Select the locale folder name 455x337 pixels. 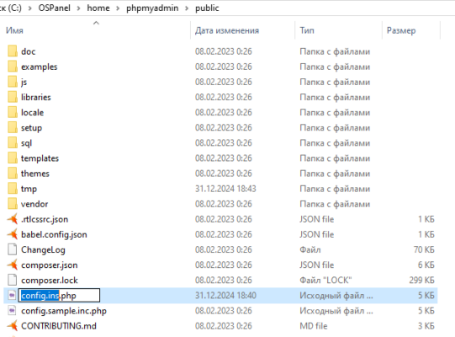point(32,113)
